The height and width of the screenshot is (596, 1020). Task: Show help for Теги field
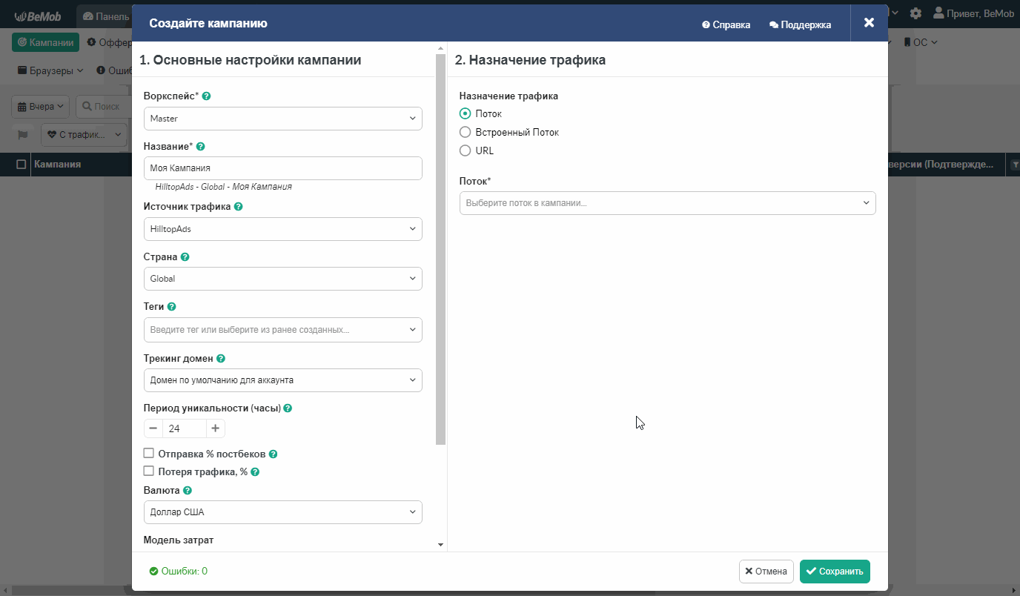tap(171, 307)
